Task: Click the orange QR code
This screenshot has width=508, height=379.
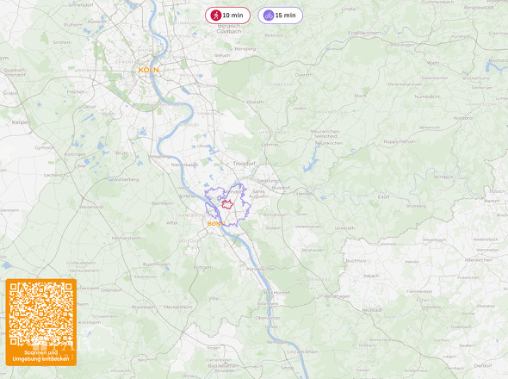Action: [x=40, y=314]
